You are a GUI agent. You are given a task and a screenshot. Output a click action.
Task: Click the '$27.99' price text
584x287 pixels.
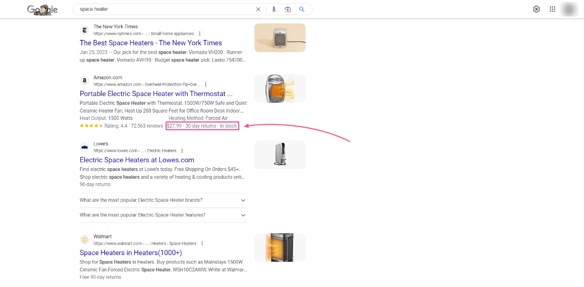point(174,126)
